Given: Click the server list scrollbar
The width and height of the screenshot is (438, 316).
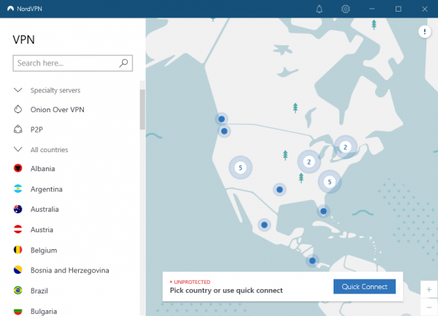Looking at the screenshot, I should [x=142, y=109].
